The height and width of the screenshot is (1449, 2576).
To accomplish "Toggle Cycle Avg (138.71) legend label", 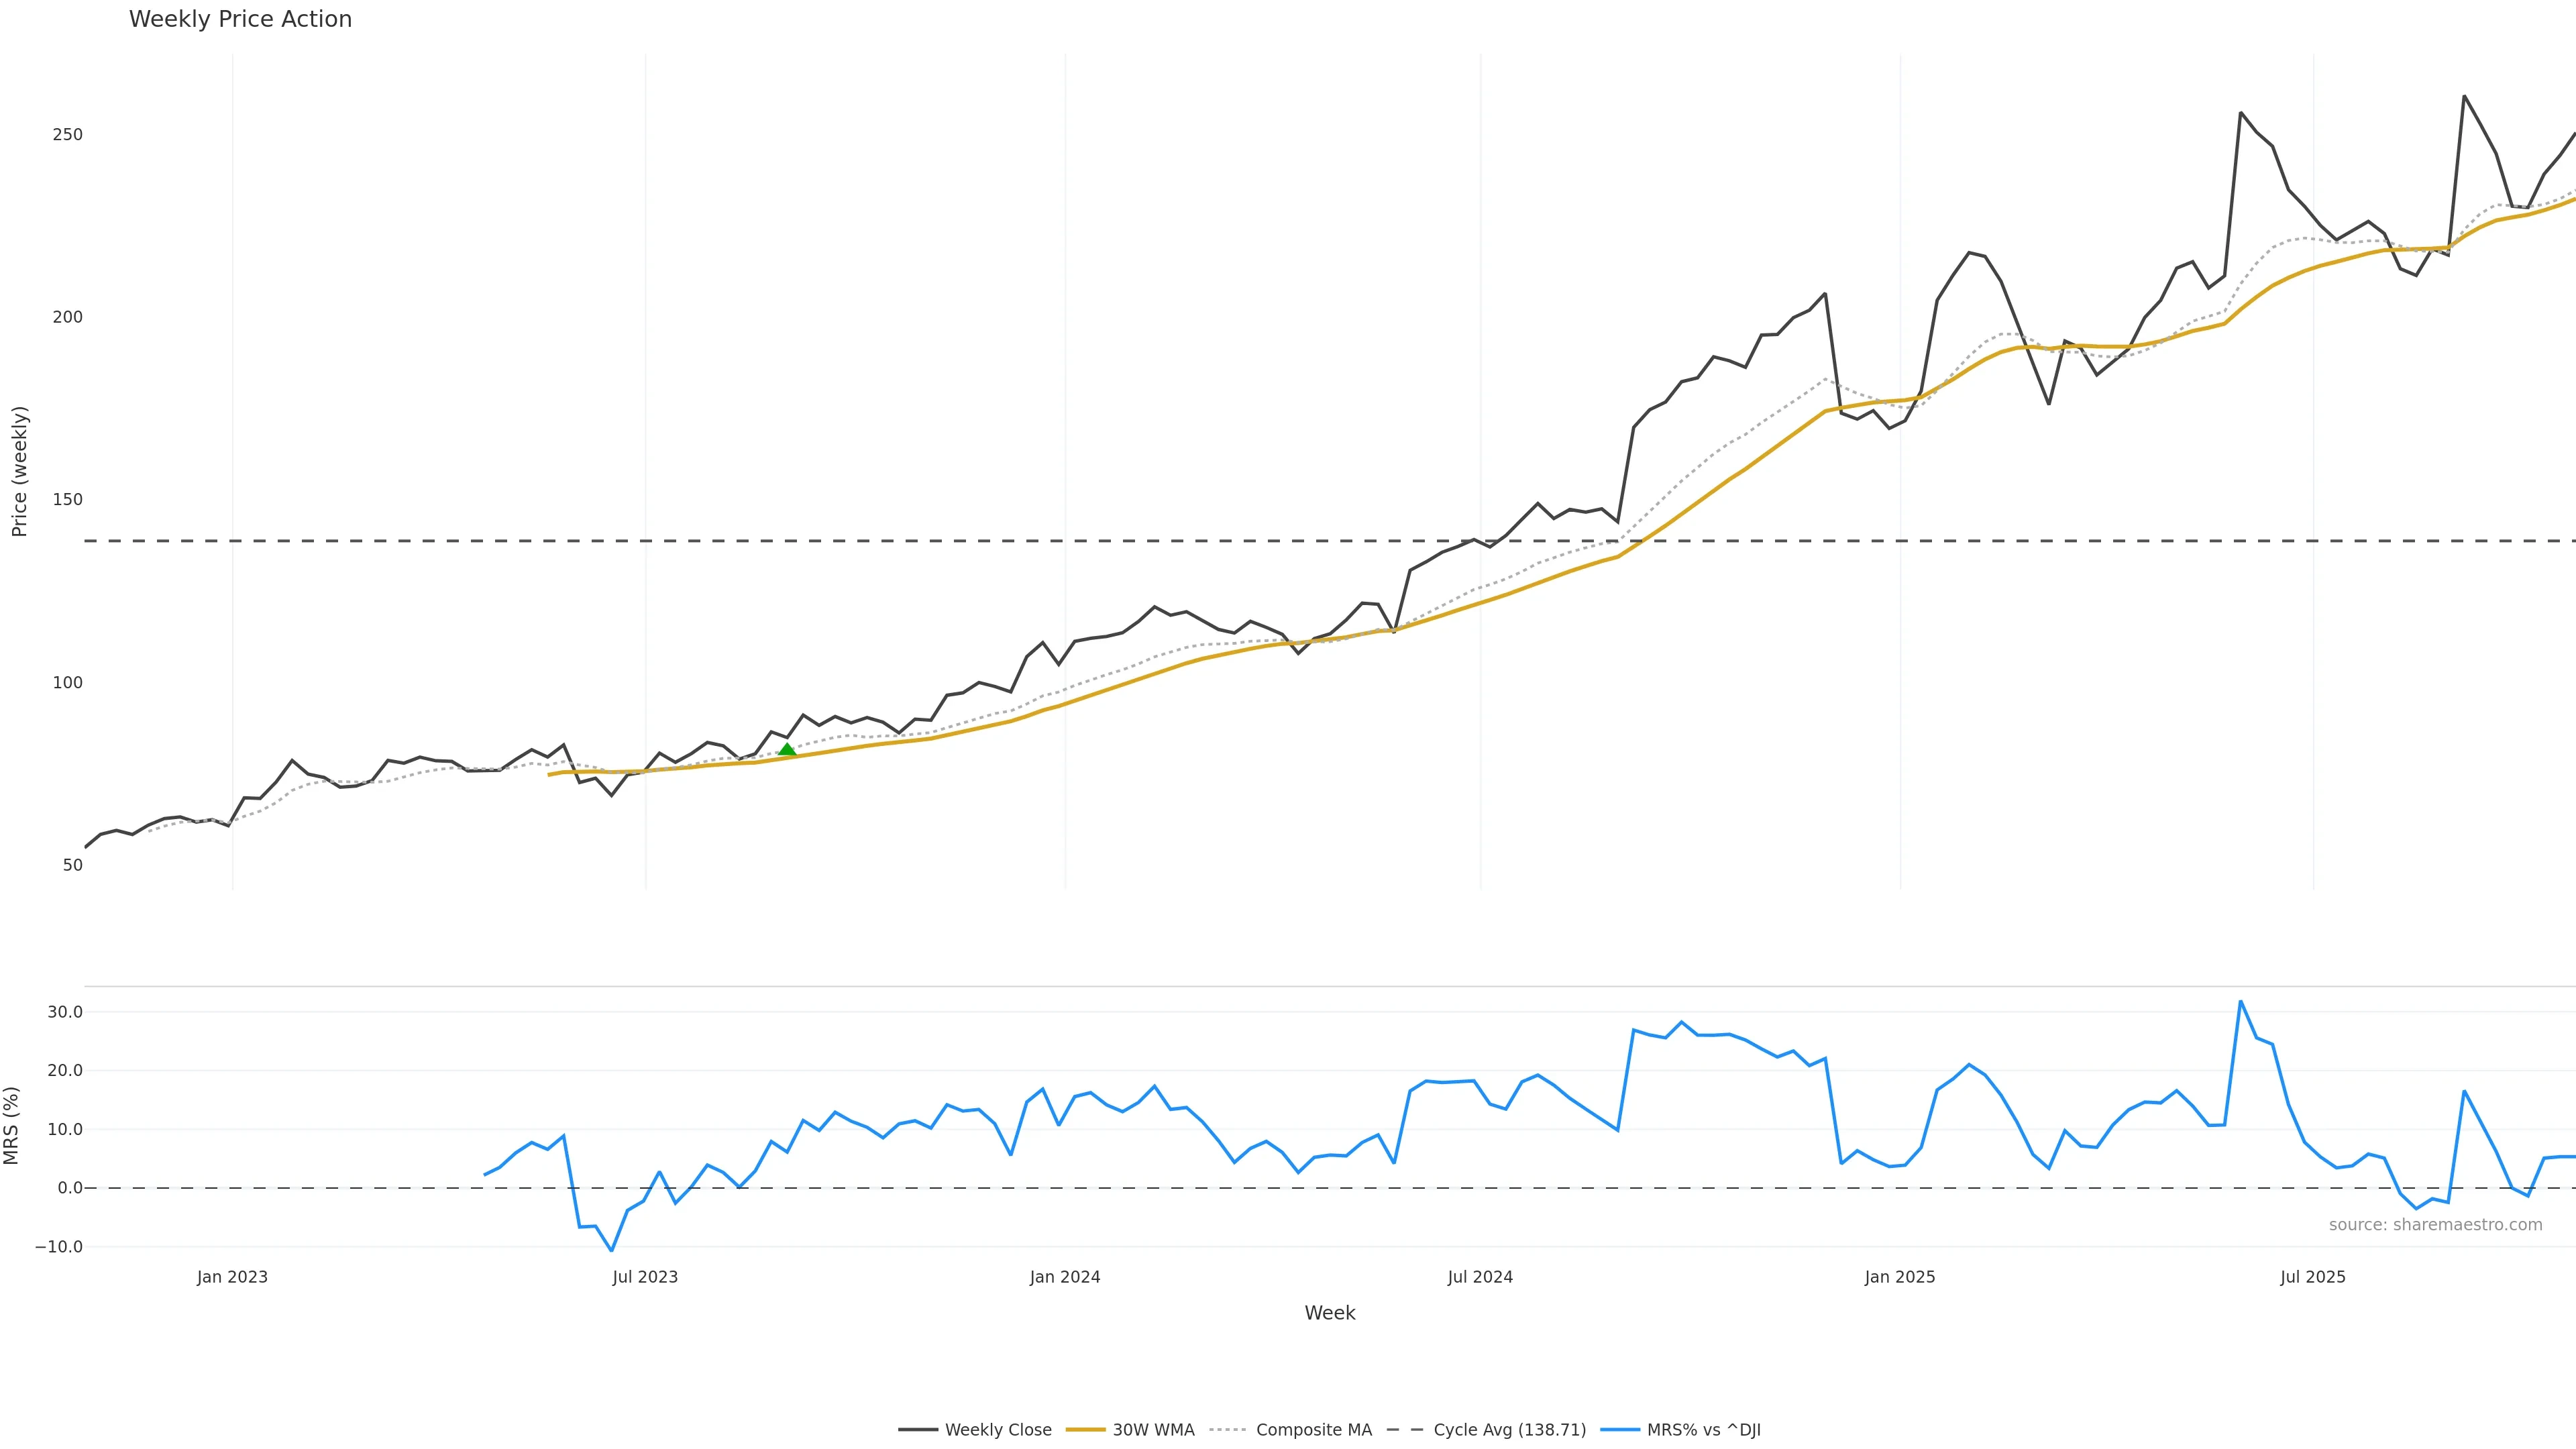I will [x=1509, y=1430].
